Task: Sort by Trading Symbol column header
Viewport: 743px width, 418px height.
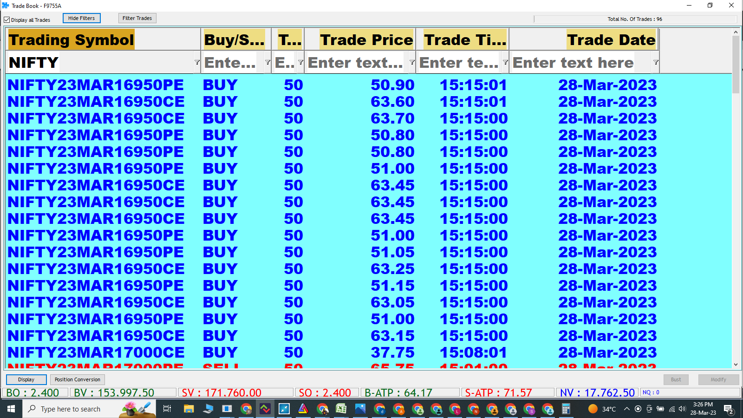Action: (x=71, y=40)
